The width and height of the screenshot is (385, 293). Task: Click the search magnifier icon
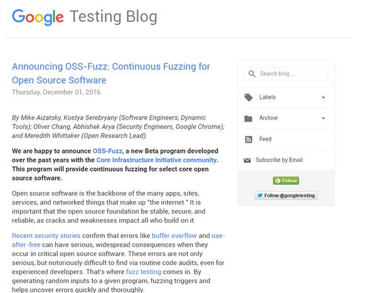click(x=251, y=73)
